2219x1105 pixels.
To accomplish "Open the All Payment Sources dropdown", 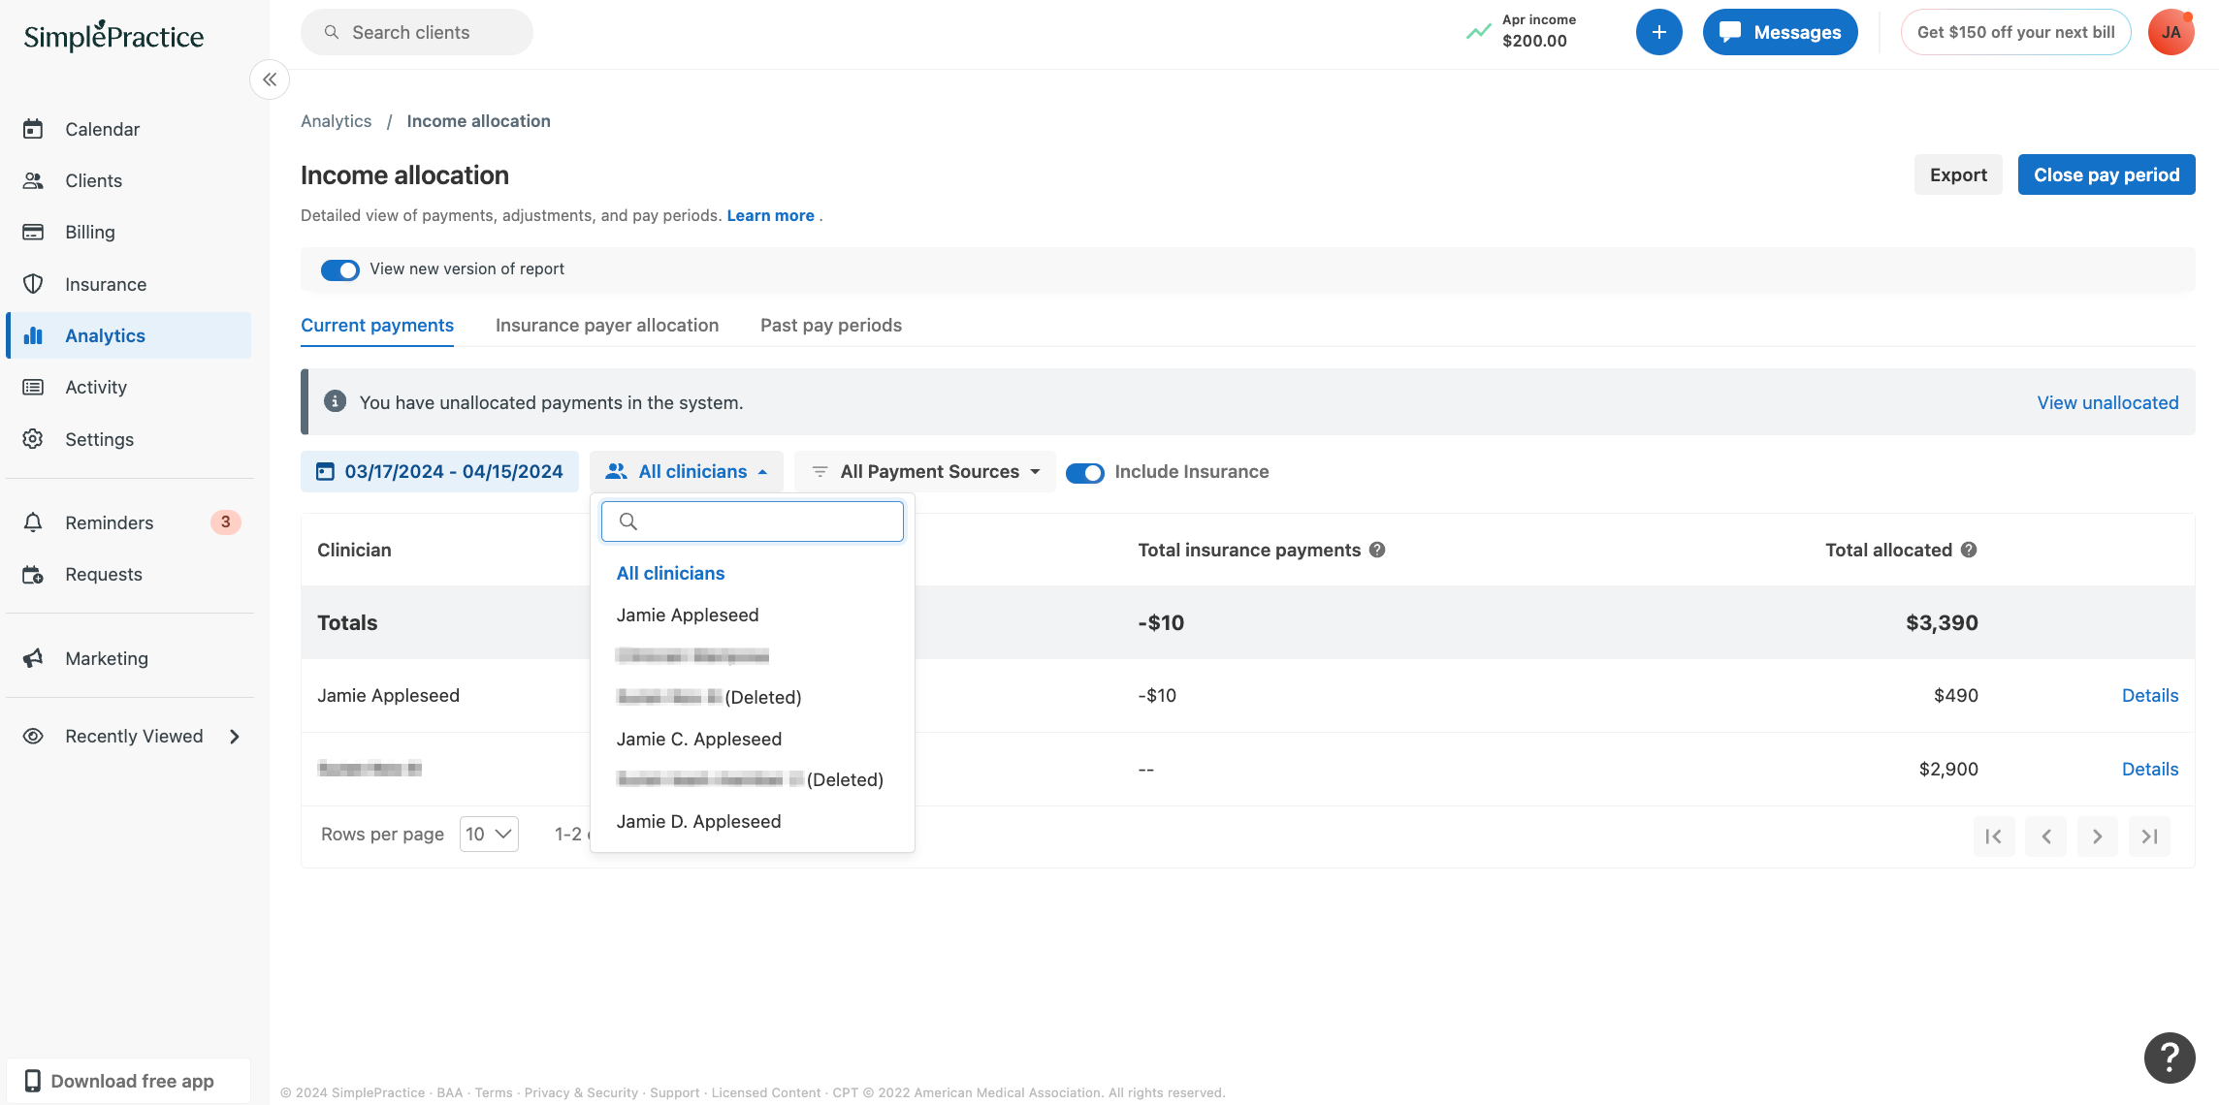I will tap(925, 471).
